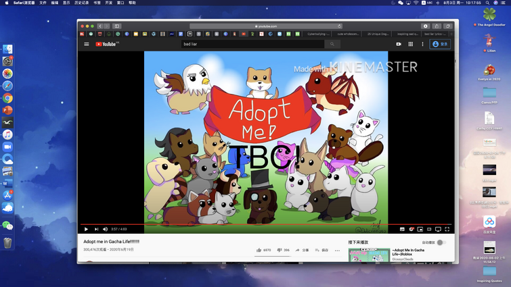Screen dimensions: 511x287
Task: Launch Google Chrome from dock
Action: tap(7, 98)
